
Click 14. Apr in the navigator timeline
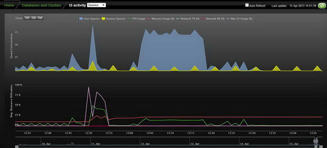[x=245, y=144]
